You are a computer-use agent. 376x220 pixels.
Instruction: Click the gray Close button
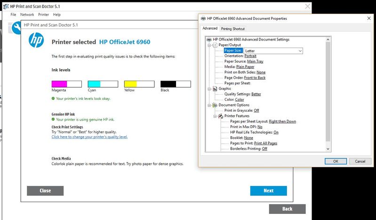[x=45, y=191]
